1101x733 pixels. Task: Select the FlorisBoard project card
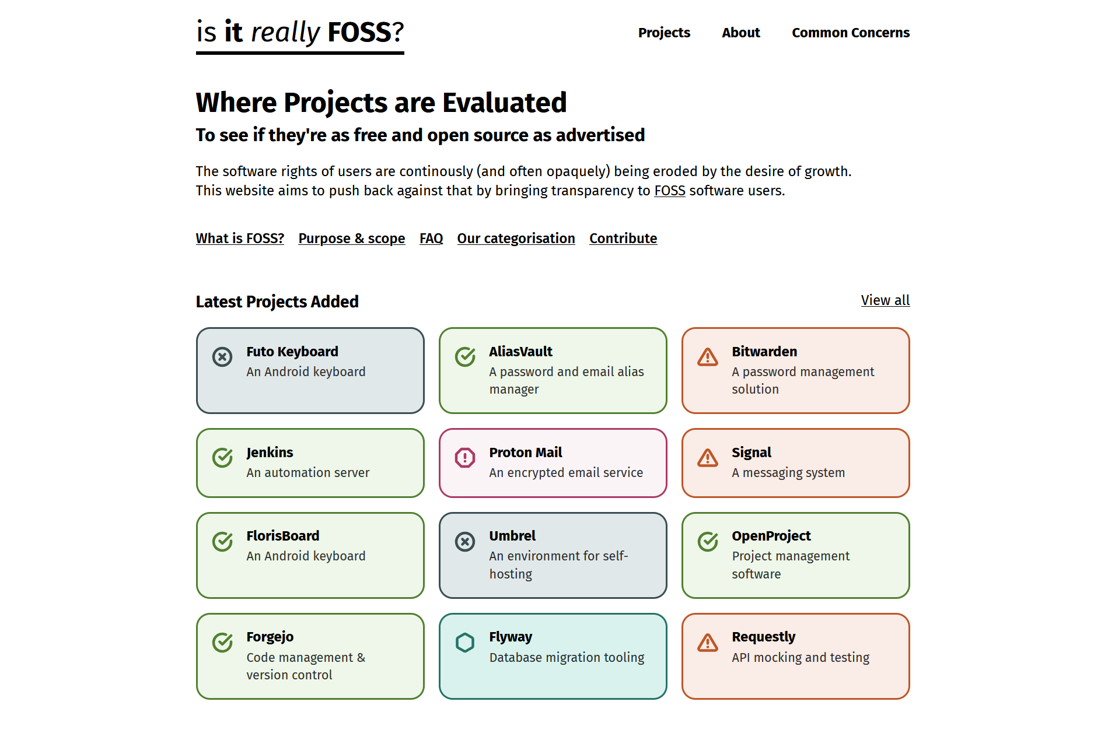(310, 555)
